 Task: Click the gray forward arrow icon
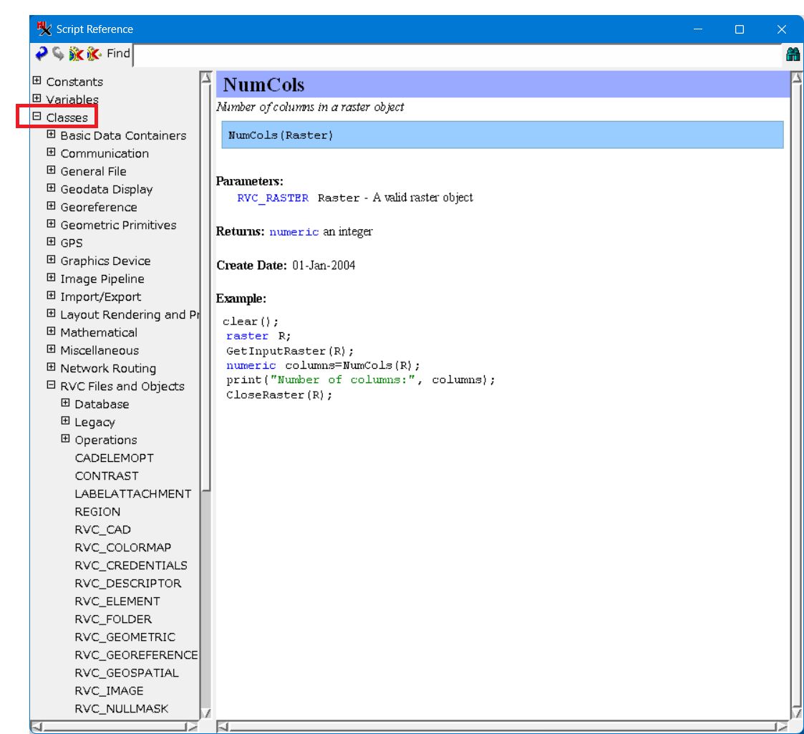coord(57,54)
